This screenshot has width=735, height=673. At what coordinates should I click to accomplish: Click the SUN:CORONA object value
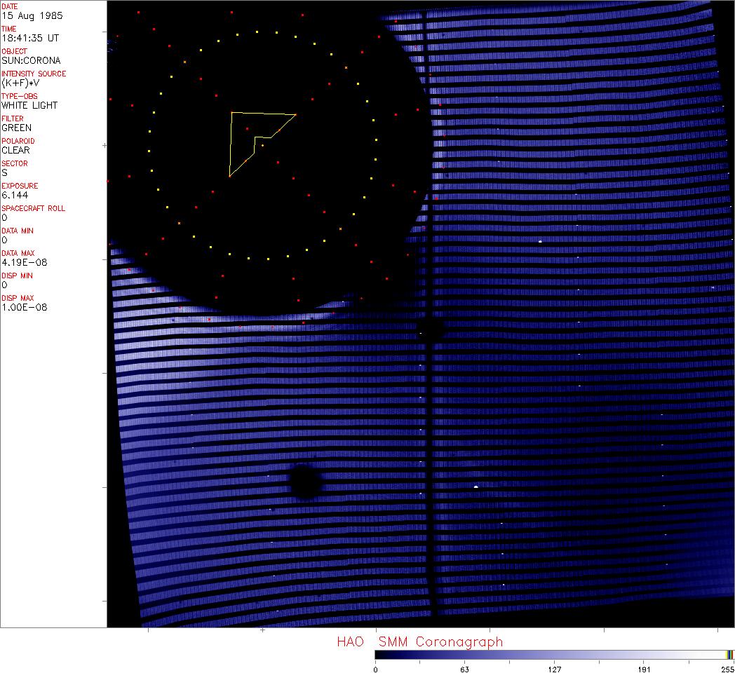[x=31, y=60]
